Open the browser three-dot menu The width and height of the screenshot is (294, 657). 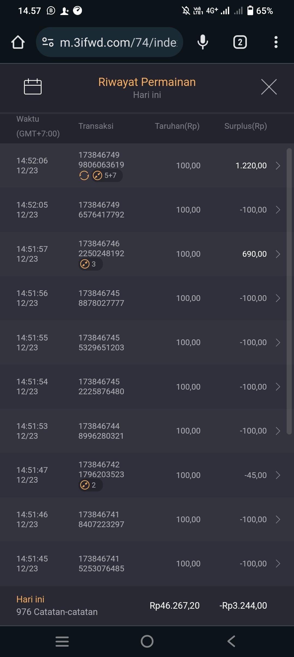(276, 42)
